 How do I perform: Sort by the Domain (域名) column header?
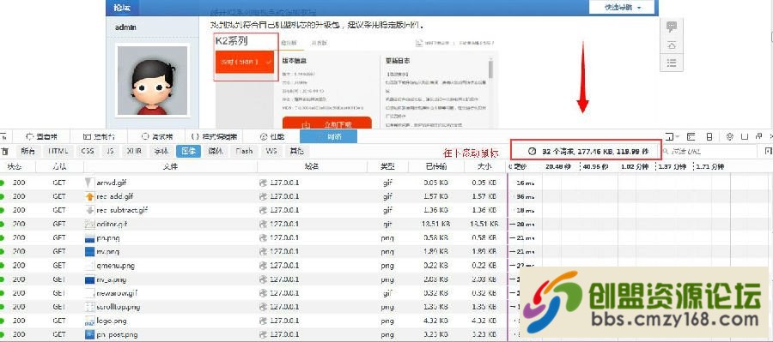312,167
